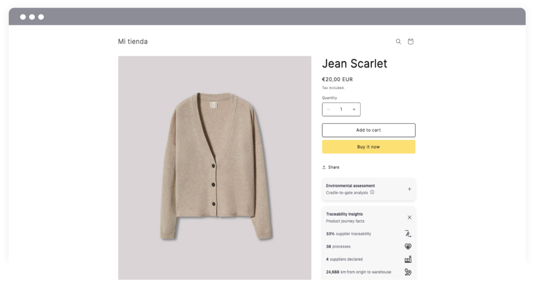Click the processes heart icon
534x281 pixels.
coord(408,246)
